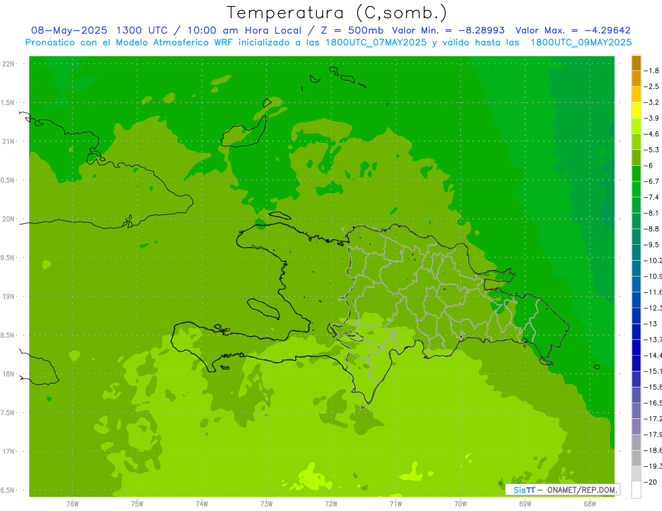The width and height of the screenshot is (662, 511).
Task: Click the "Valor Min. = -8.28993" value
Action: (448, 30)
